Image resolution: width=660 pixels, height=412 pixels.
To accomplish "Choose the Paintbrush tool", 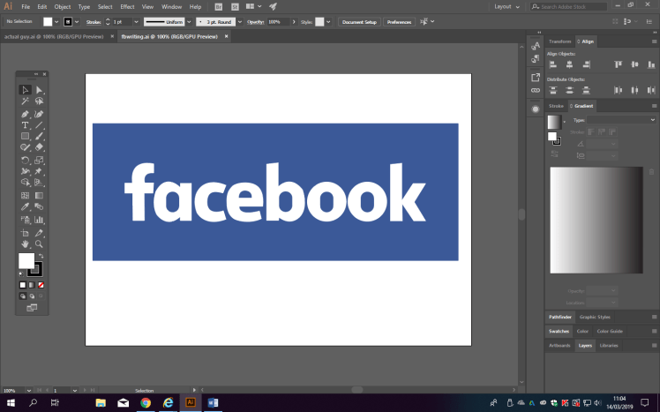I will point(39,136).
